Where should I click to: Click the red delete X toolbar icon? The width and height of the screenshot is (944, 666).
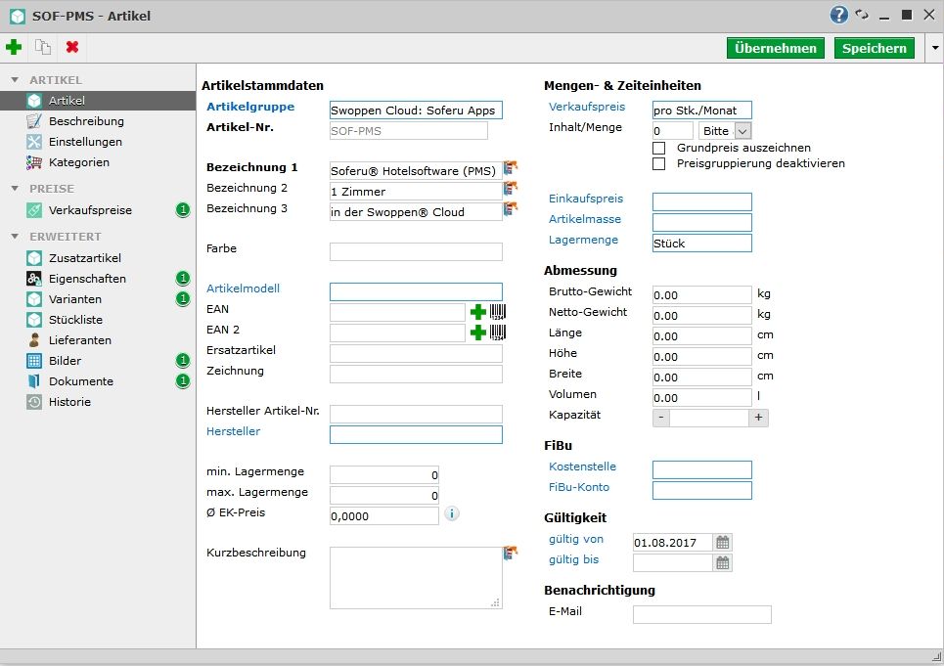point(72,47)
